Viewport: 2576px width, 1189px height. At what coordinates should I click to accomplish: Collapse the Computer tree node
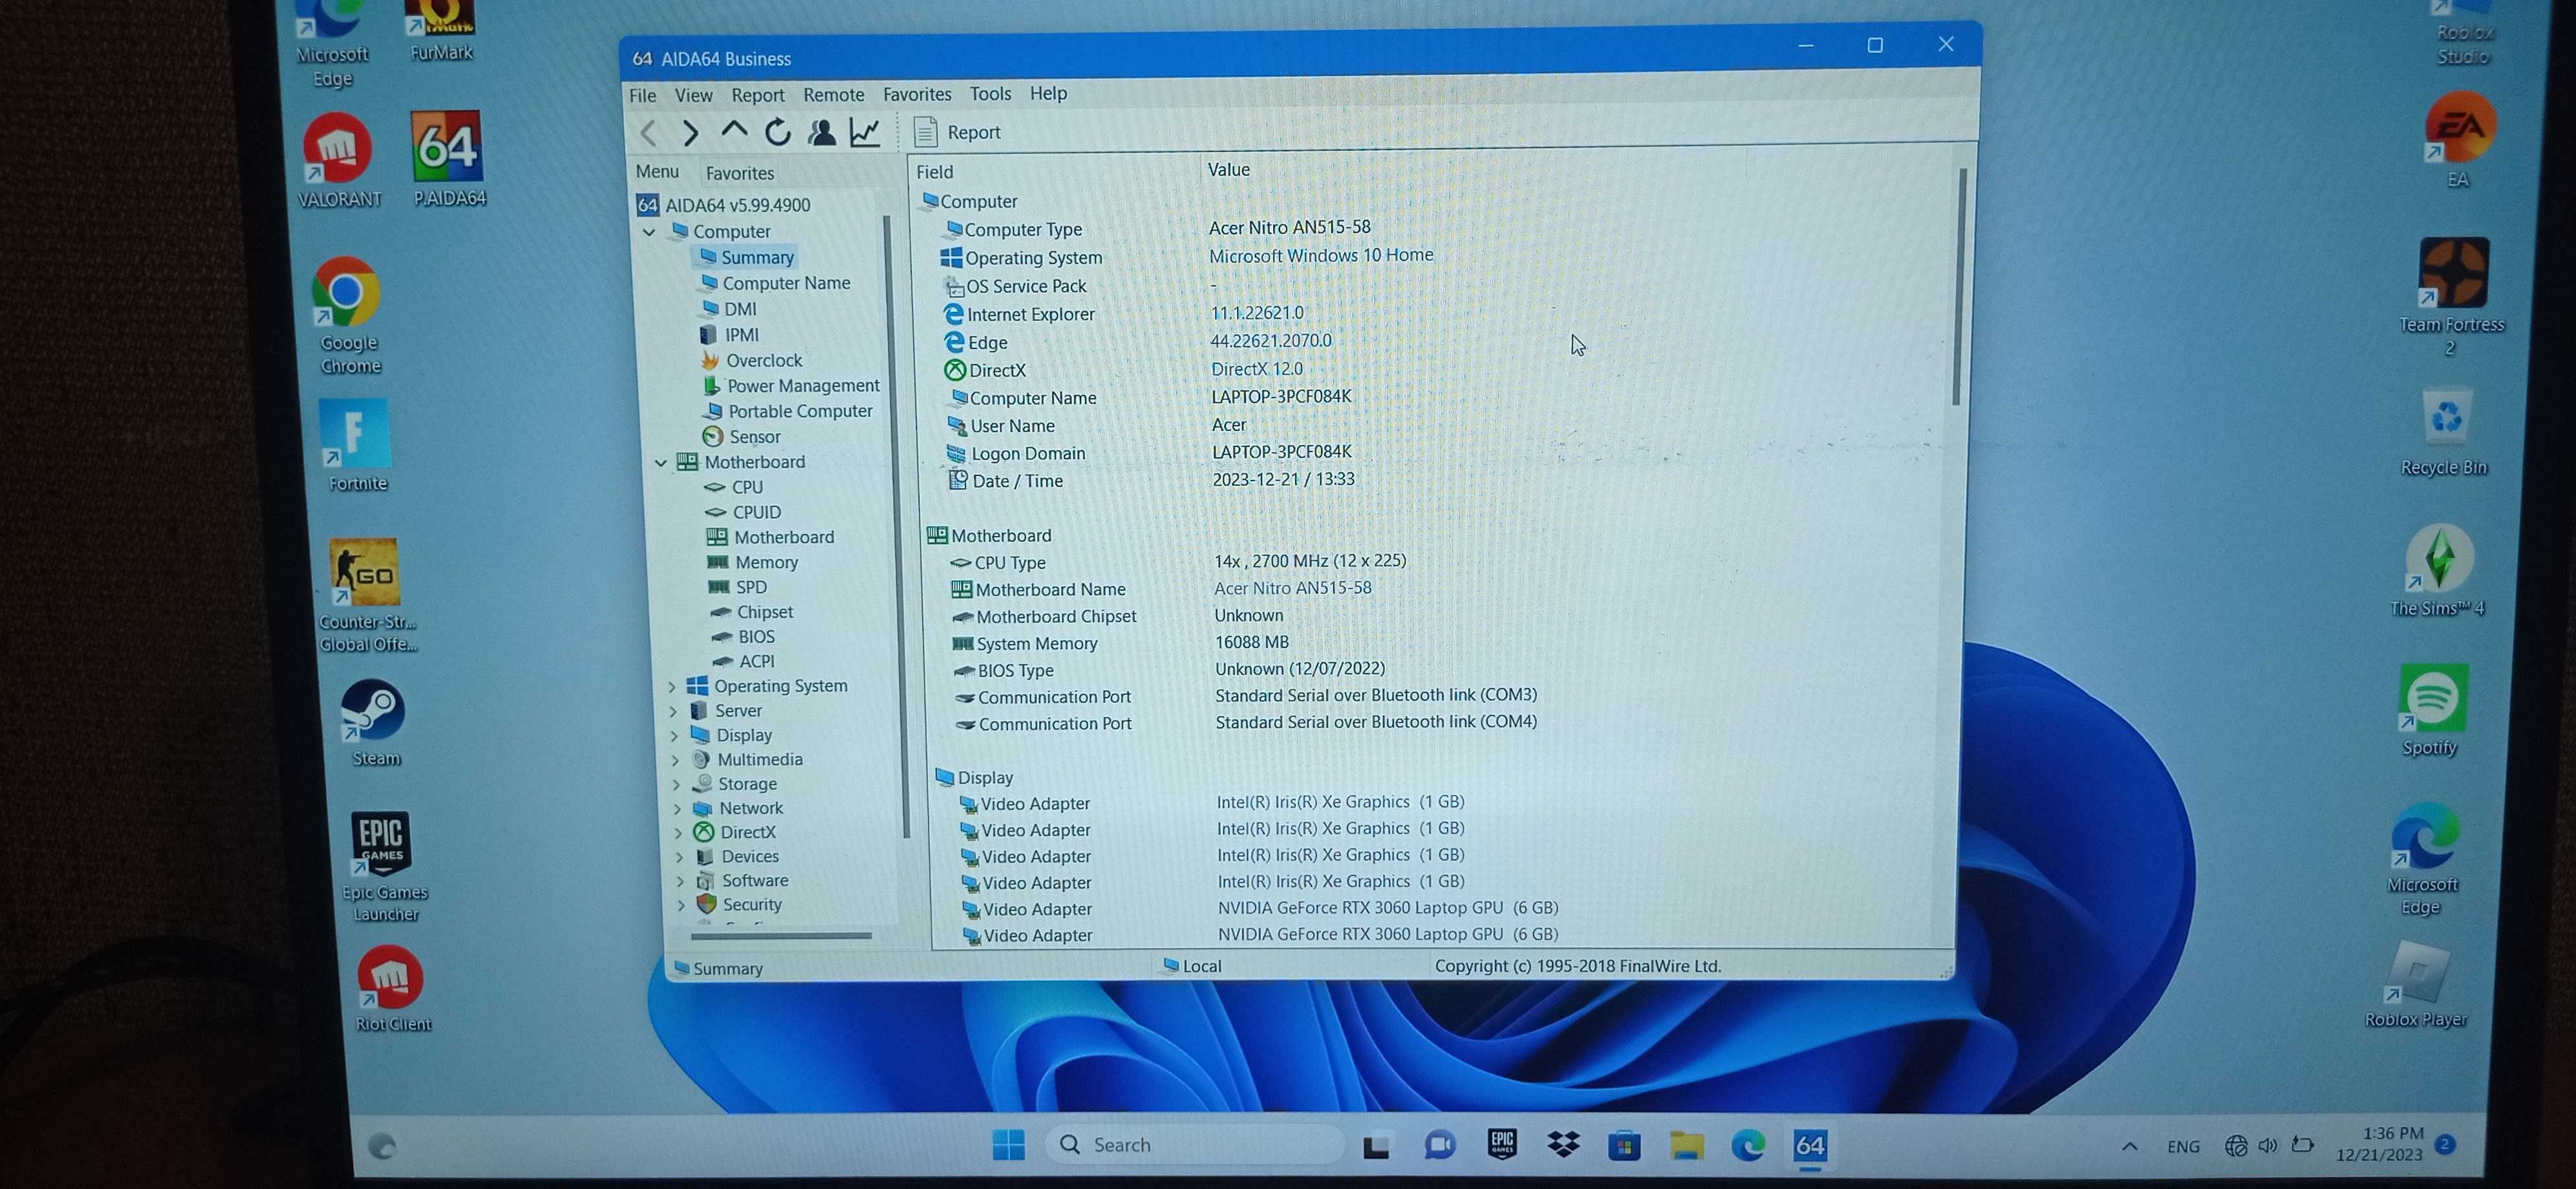[649, 232]
